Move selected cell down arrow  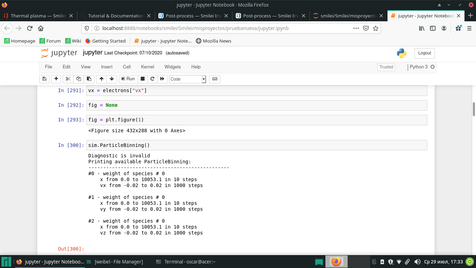112,79
